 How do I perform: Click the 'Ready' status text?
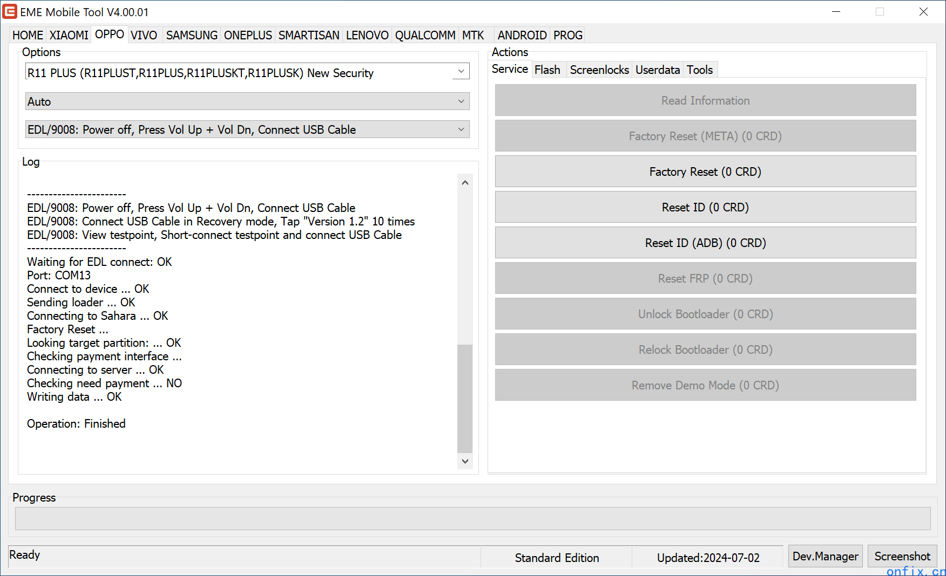click(x=25, y=554)
